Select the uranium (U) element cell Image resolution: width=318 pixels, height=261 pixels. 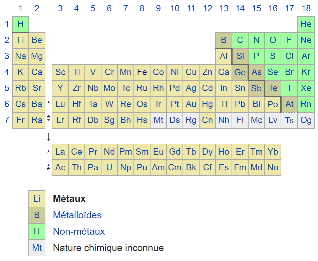(109, 167)
